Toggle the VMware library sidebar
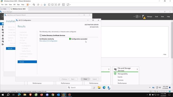 tap(49, 5)
